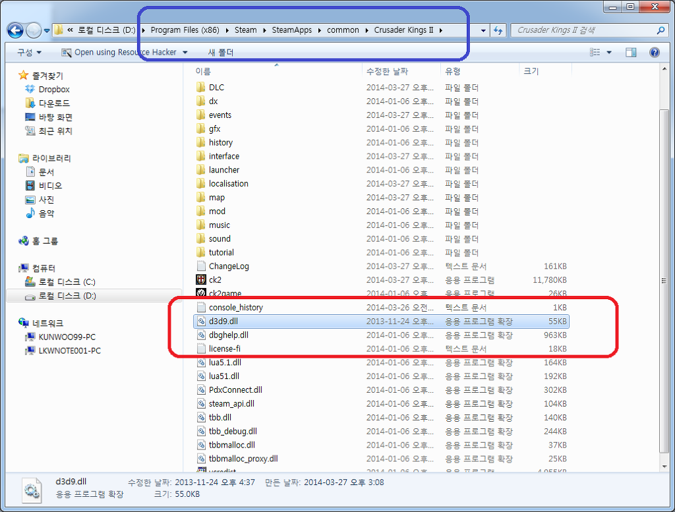Click the refresh button in address bar

point(498,30)
